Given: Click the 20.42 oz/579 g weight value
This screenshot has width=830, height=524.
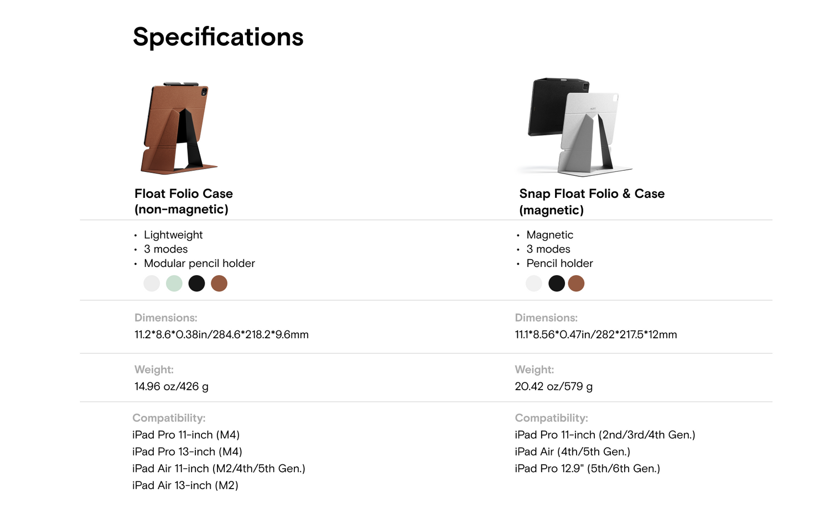Looking at the screenshot, I should pos(553,386).
